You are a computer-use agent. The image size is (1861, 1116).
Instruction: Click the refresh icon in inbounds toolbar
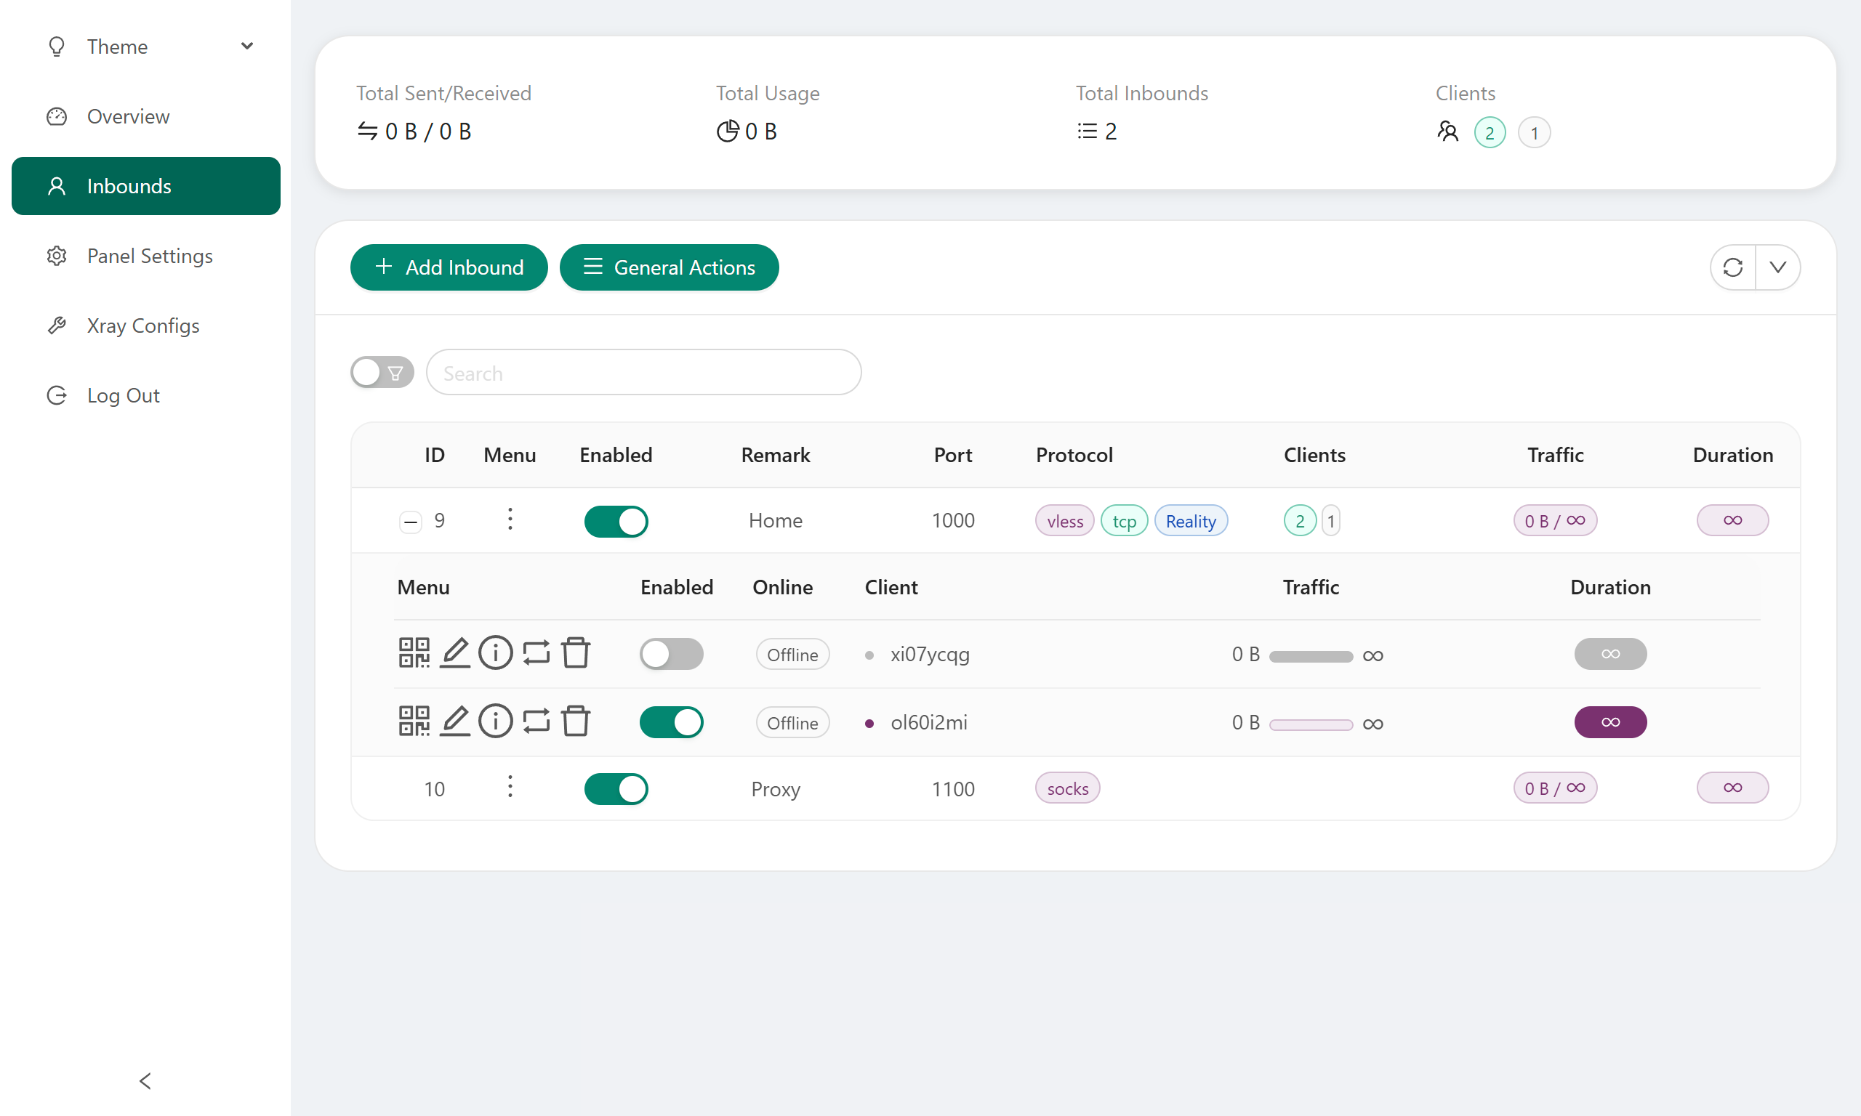pos(1732,267)
